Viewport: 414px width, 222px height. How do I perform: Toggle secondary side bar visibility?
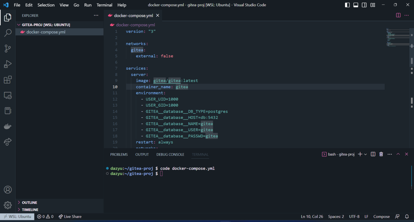[364, 5]
